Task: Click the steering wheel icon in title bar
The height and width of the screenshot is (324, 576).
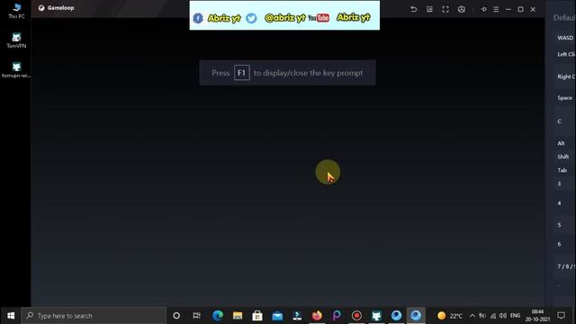Action: coord(462,9)
